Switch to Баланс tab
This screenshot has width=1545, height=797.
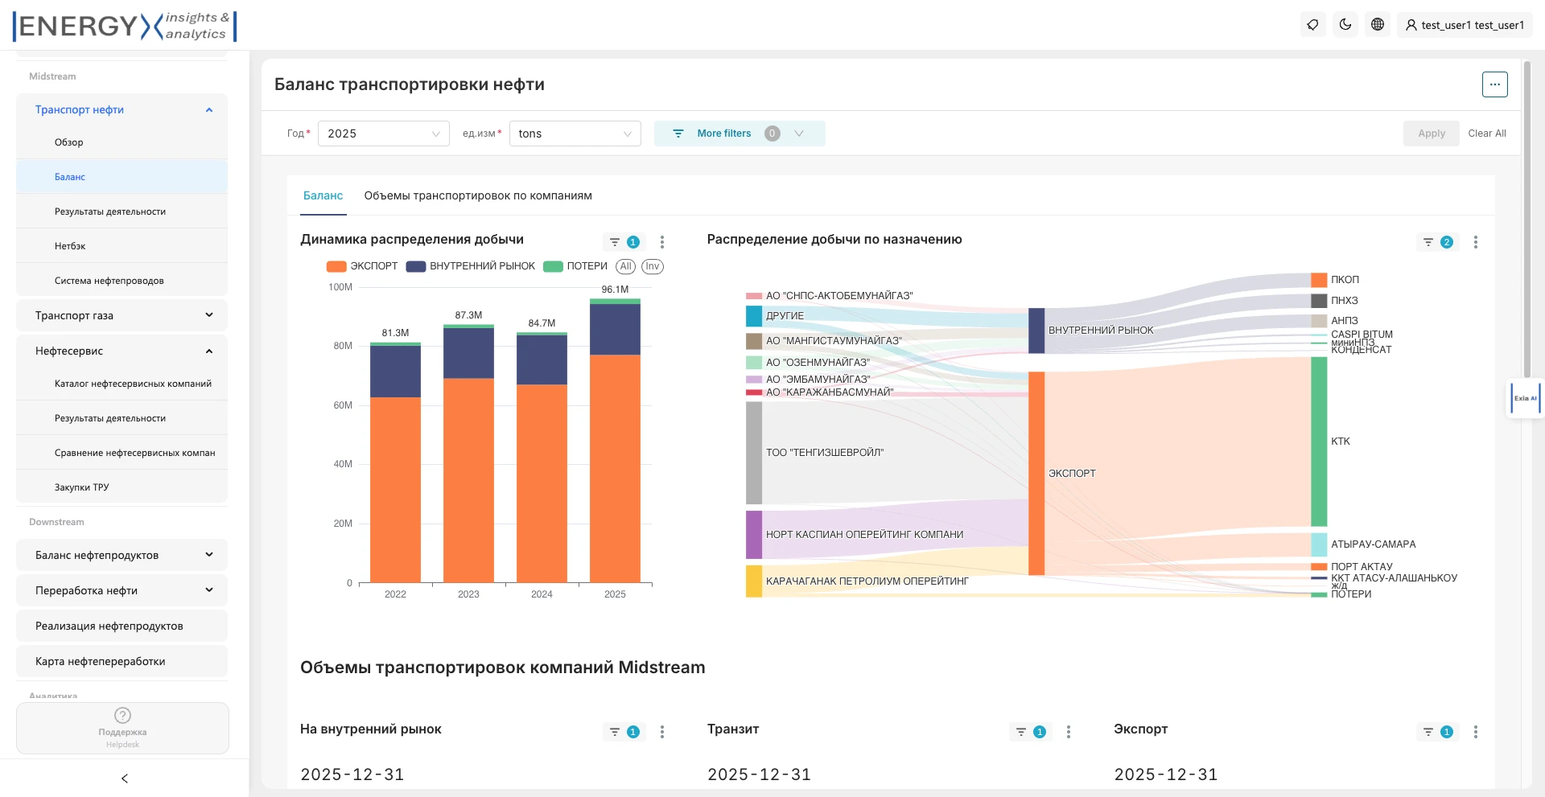click(323, 195)
